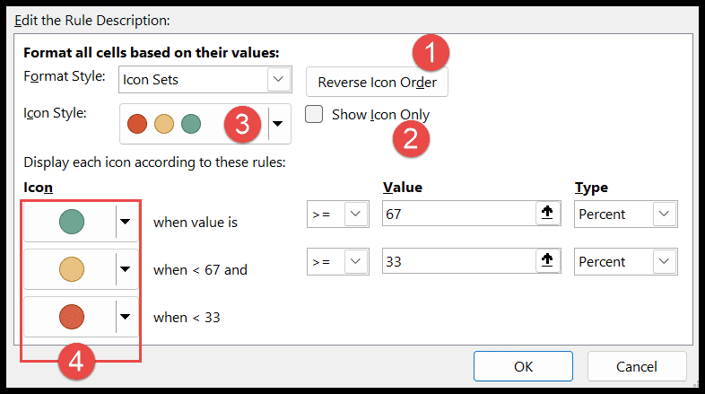Click the Reverse Icon Order button
705x394 pixels.
377,82
